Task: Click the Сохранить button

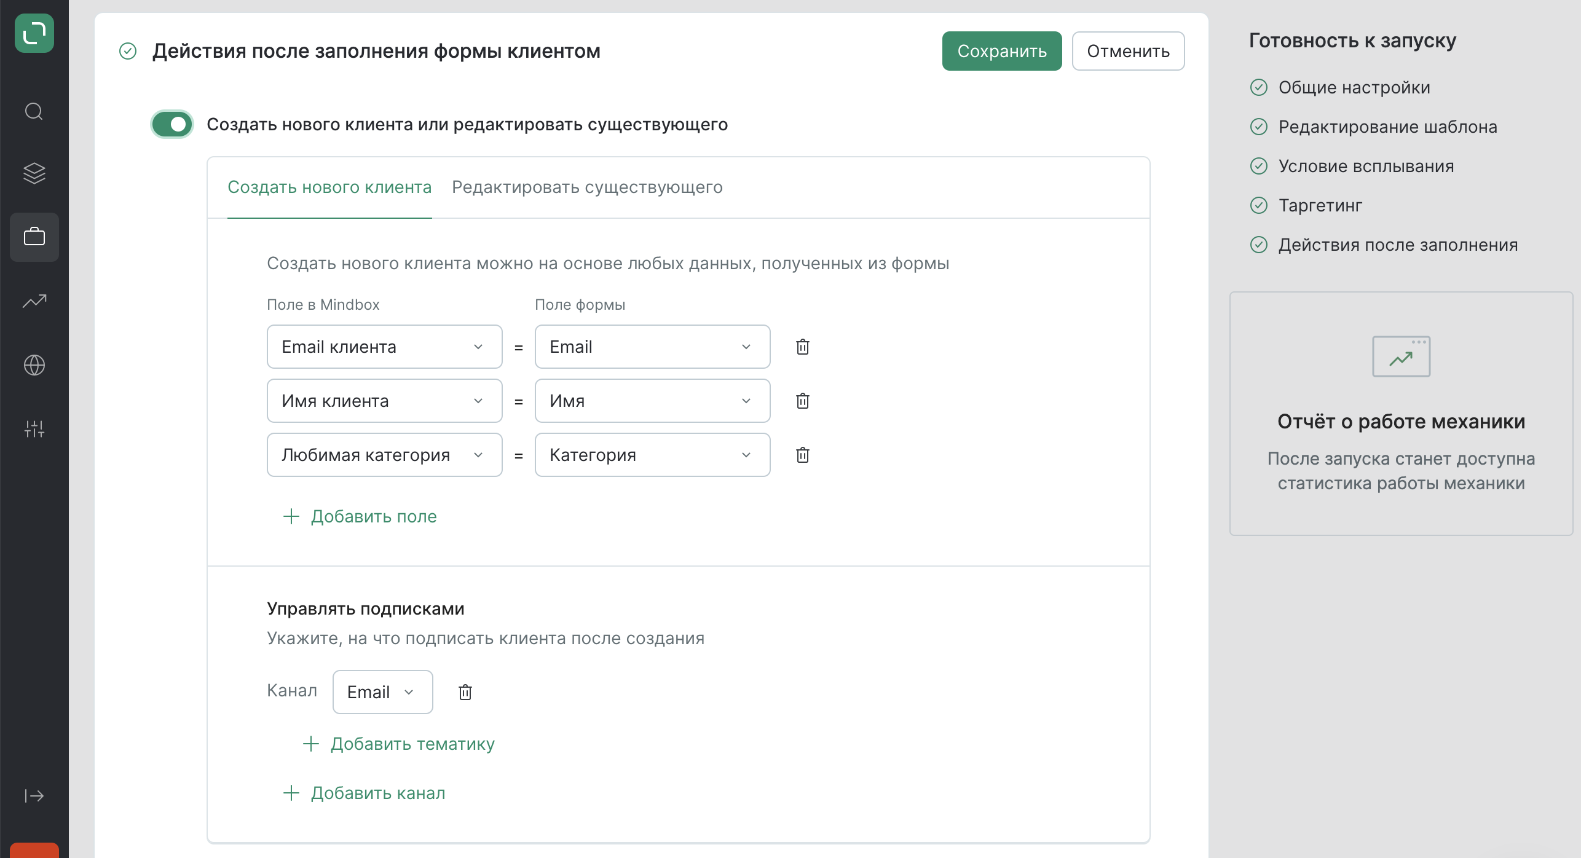Action: [x=1002, y=51]
